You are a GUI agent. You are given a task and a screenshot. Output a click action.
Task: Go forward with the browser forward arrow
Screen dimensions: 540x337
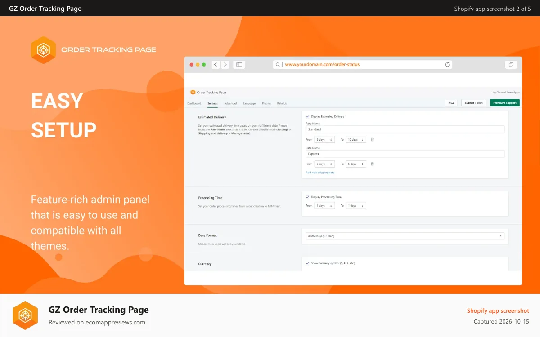click(225, 65)
